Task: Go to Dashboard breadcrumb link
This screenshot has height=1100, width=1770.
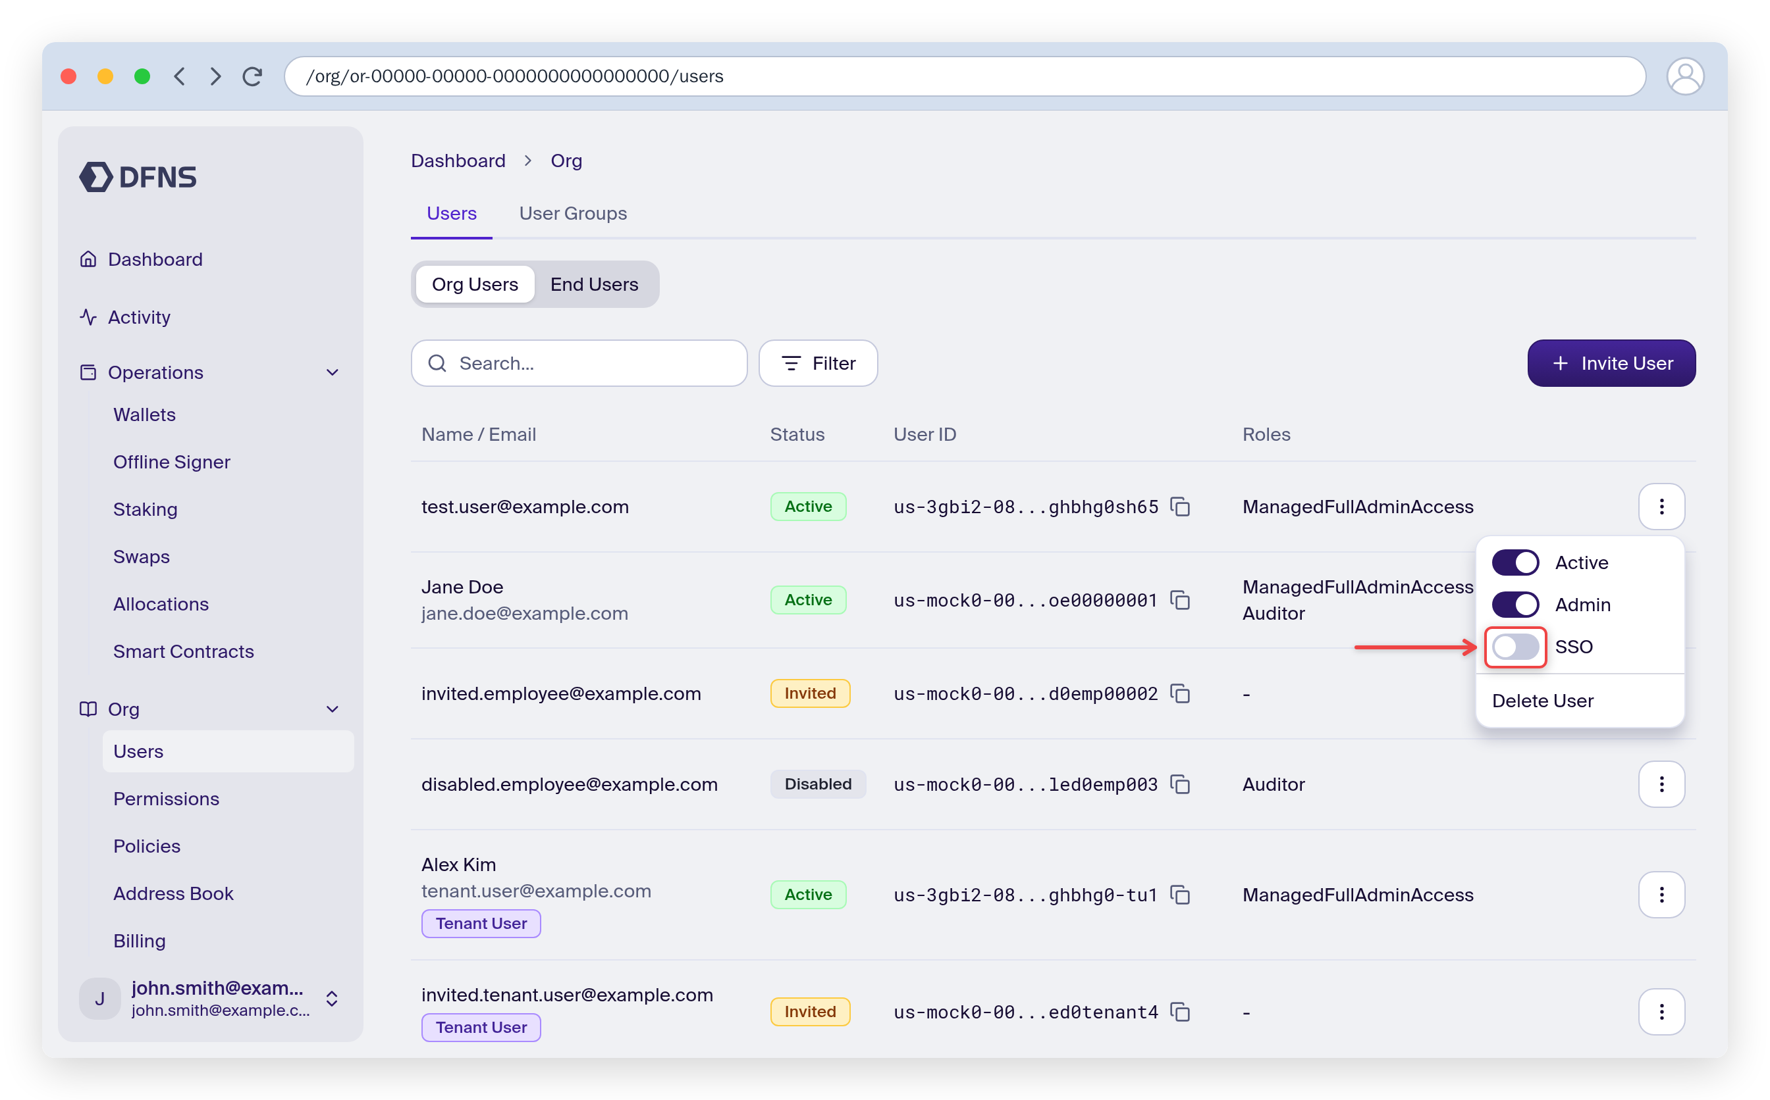Action: pyautogui.click(x=458, y=161)
